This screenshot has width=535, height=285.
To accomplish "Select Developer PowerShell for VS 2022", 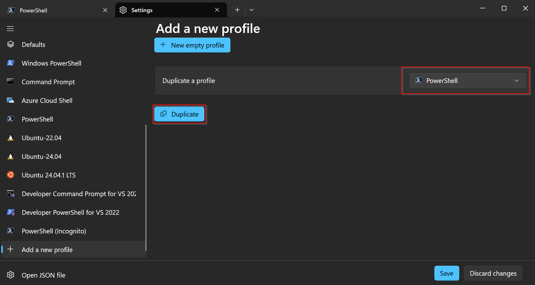I will pos(74,212).
